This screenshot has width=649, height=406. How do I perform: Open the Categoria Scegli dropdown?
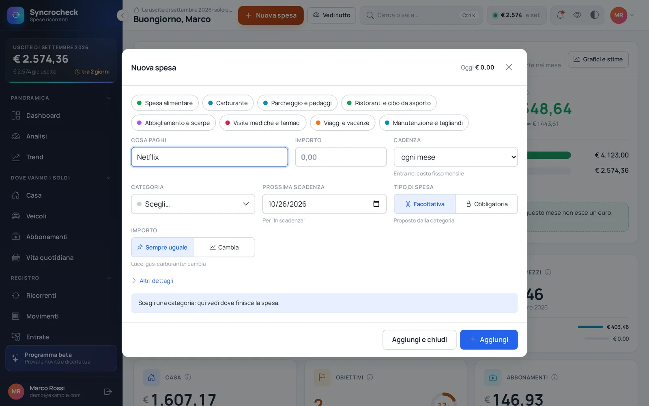(193, 204)
